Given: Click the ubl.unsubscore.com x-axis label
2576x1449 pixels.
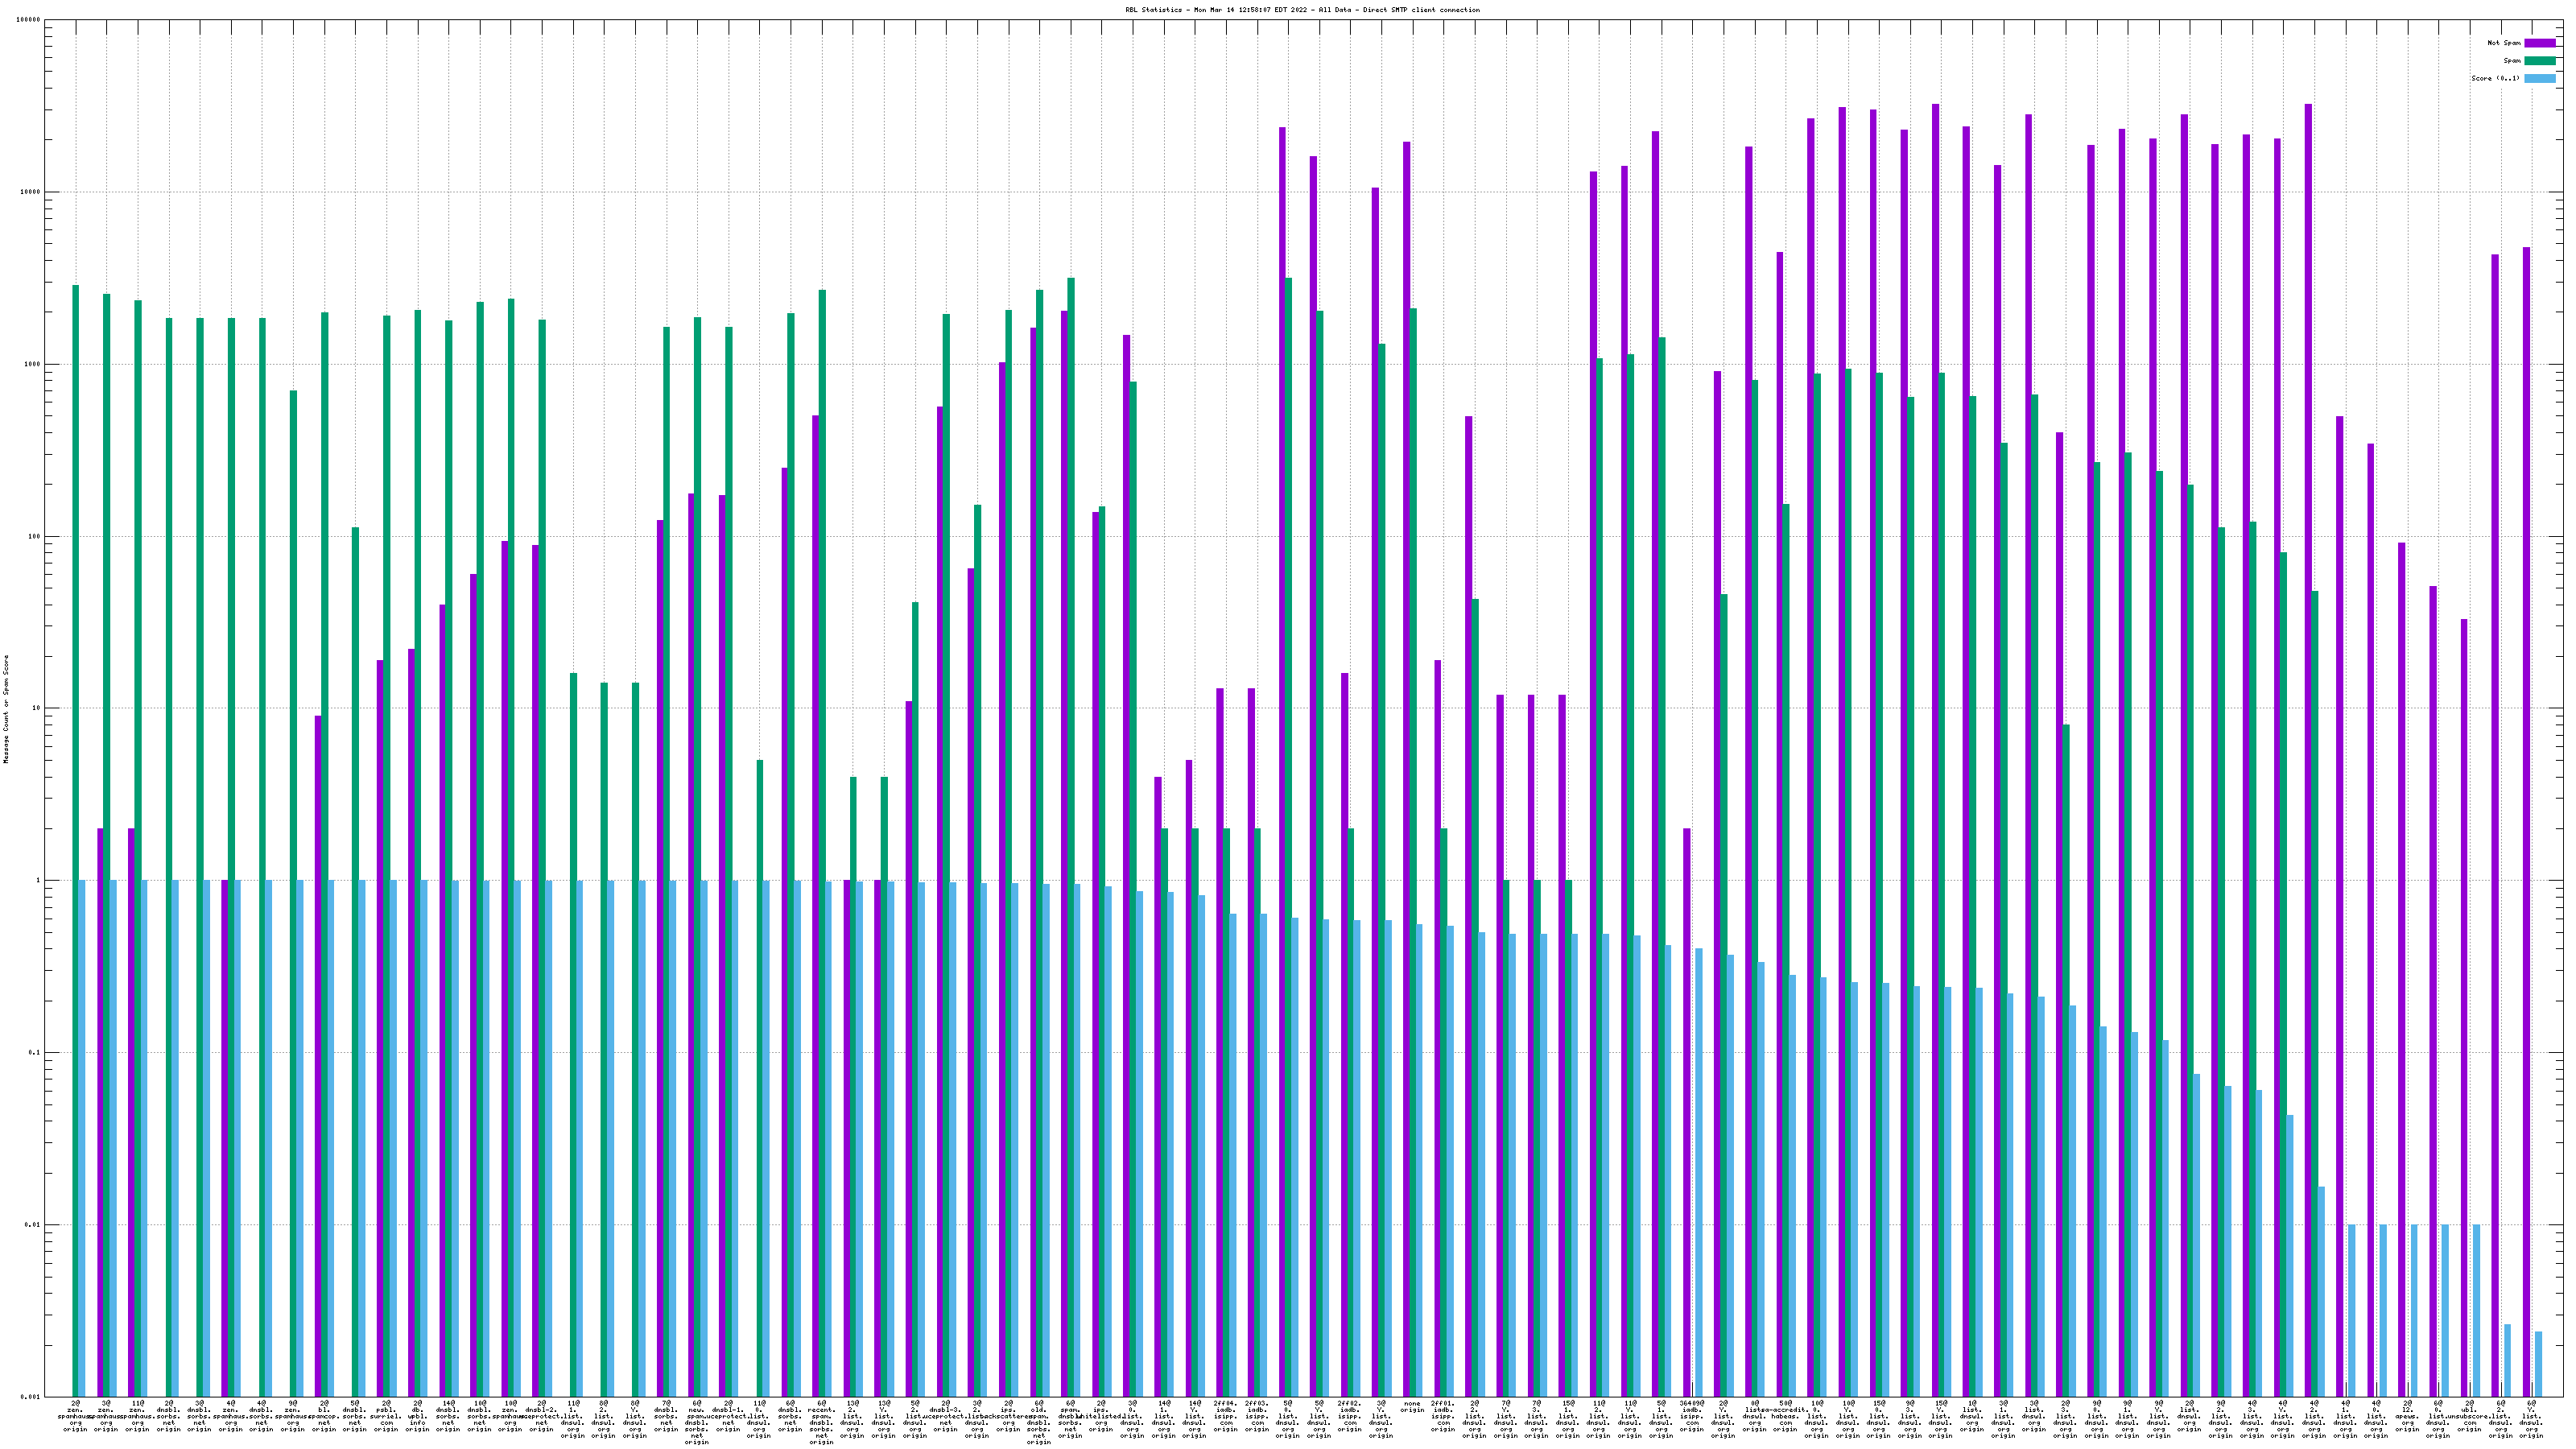Looking at the screenshot, I should click(2469, 1416).
